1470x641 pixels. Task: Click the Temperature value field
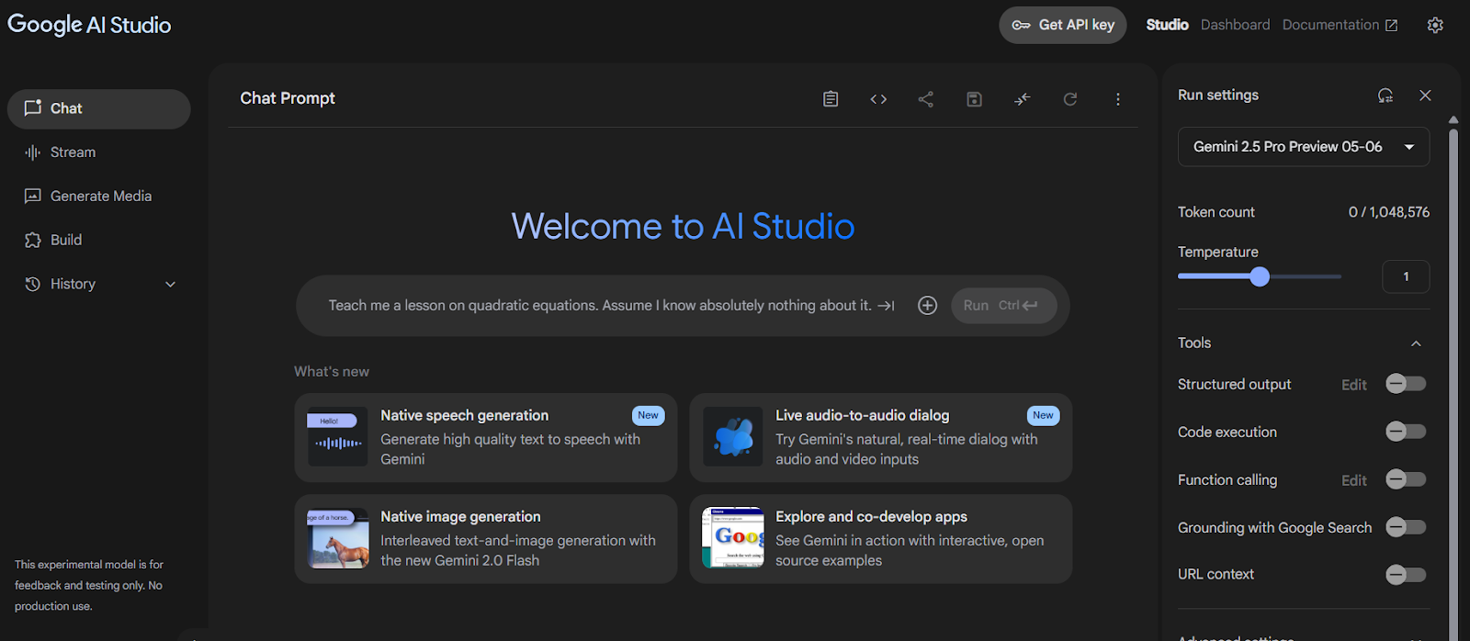tap(1406, 276)
